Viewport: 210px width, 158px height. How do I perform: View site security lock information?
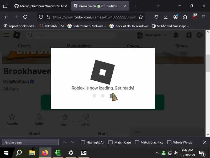click(48, 17)
